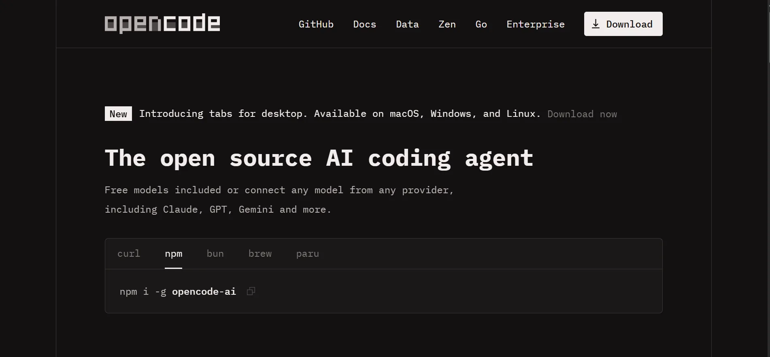Select the curl install tab

pos(129,253)
